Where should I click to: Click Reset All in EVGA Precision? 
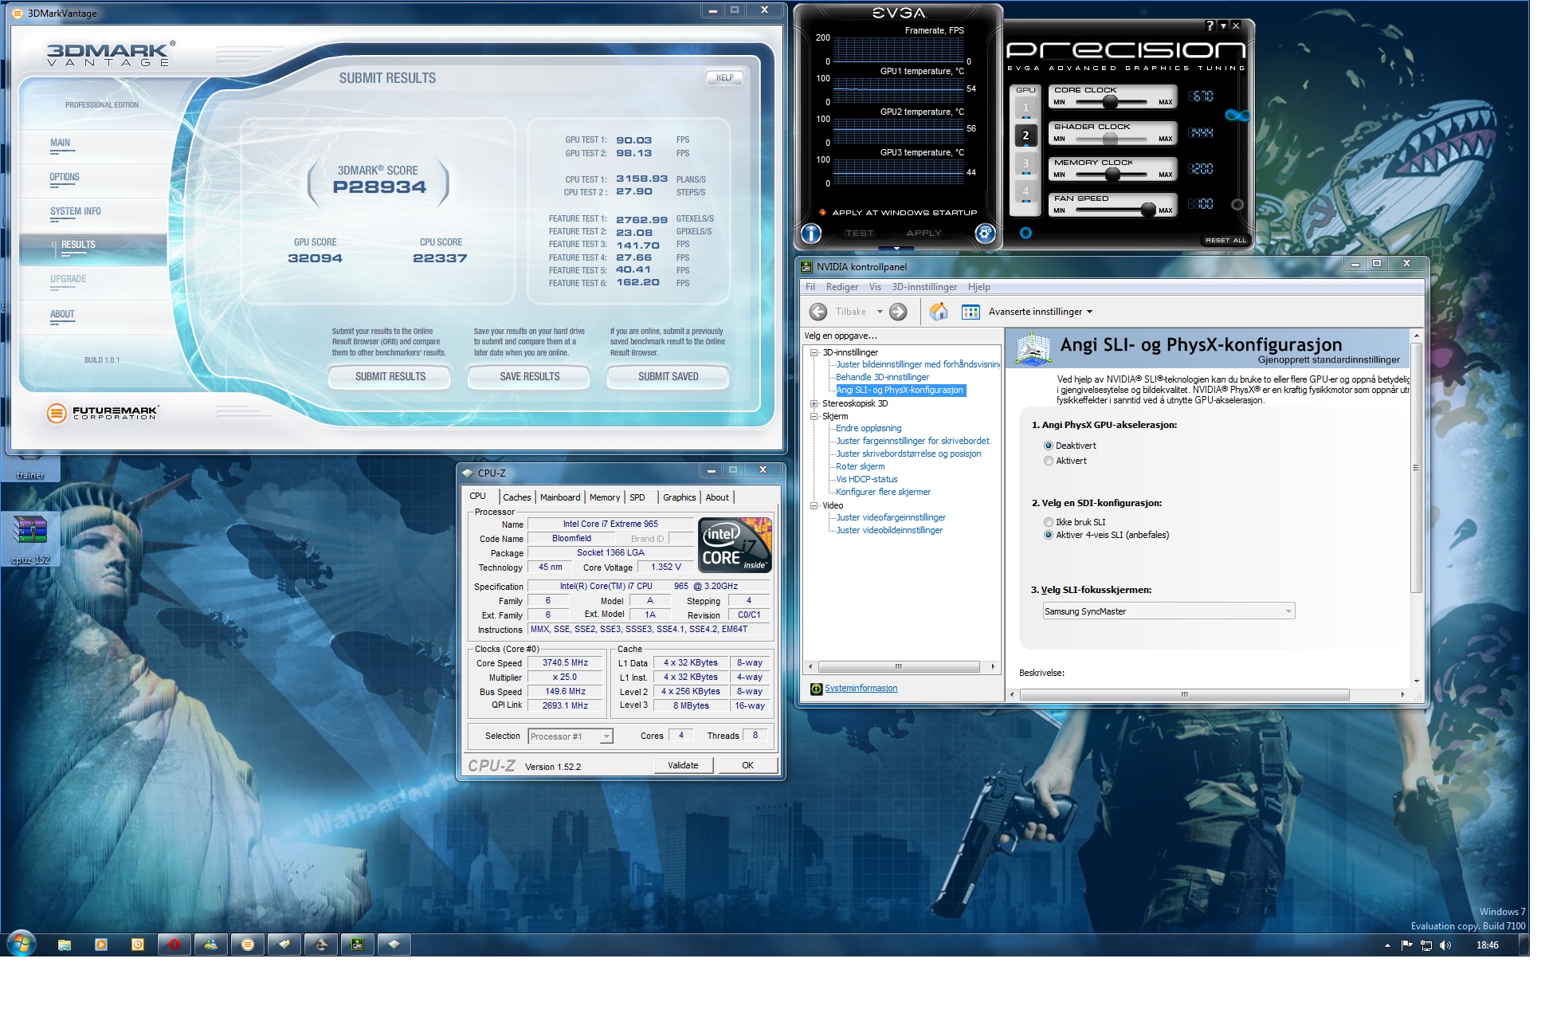pos(1225,240)
